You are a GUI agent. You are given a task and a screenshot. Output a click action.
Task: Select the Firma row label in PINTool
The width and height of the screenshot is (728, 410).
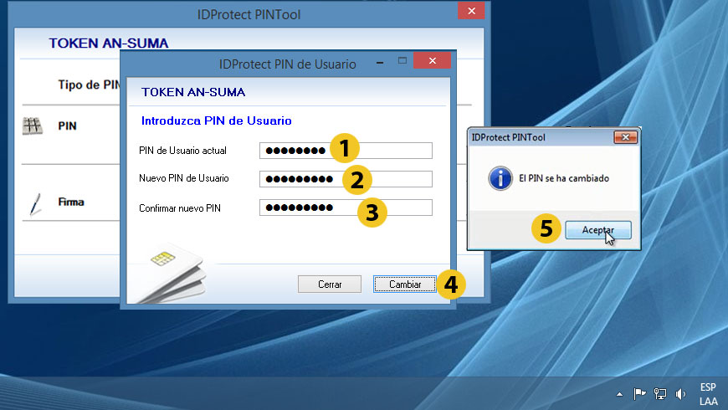pyautogui.click(x=71, y=202)
